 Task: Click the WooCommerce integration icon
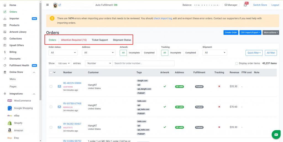click(x=10, y=101)
